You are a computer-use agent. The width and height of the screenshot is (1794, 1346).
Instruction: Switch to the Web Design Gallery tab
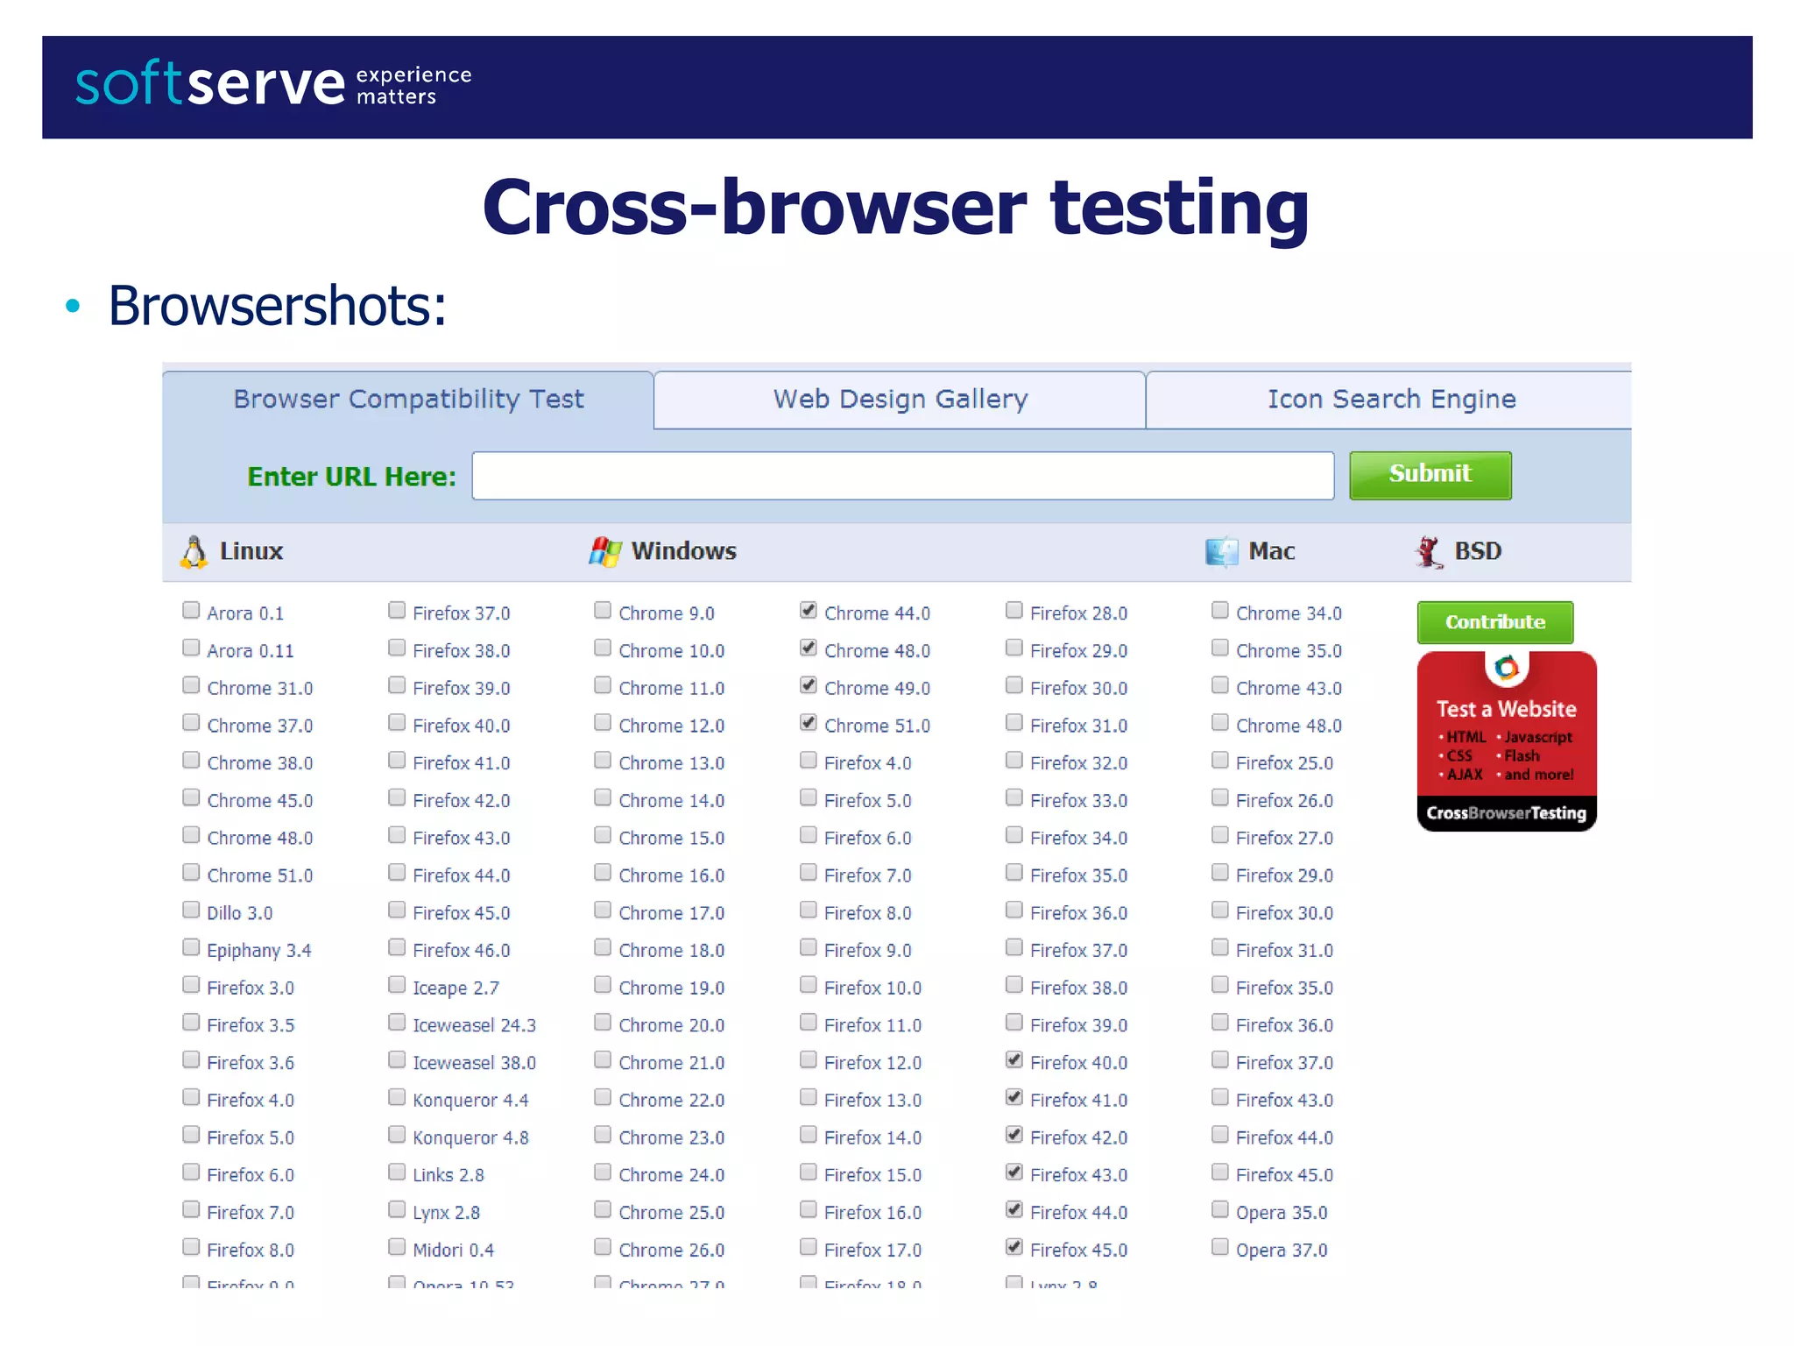[900, 400]
